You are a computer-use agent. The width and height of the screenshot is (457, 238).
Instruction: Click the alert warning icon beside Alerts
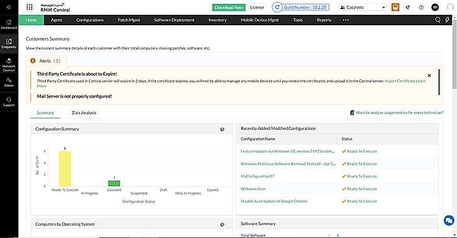click(x=33, y=61)
